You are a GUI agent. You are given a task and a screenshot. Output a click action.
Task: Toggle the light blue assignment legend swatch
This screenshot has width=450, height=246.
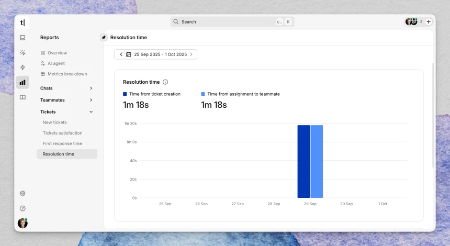[203, 94]
